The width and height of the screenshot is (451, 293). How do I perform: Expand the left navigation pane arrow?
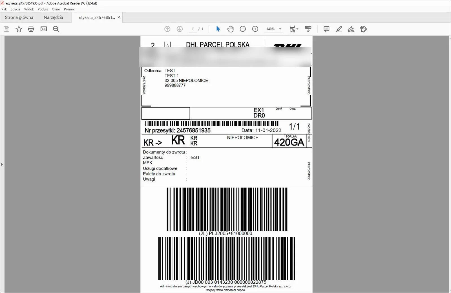click(x=2, y=164)
